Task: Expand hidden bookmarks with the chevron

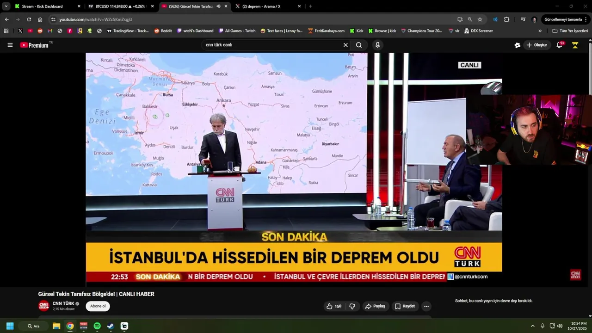Action: pos(540,31)
